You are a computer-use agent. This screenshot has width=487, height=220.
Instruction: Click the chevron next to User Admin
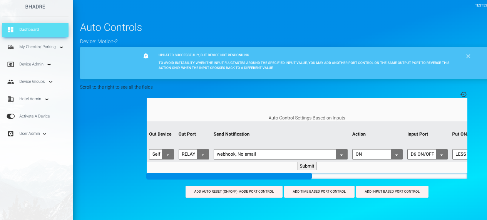click(44, 134)
